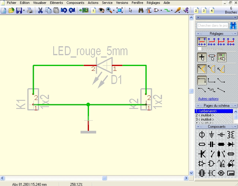The width and height of the screenshot is (238, 186).
Task: Collapse the Réglages panel header
Action: coord(216,34)
